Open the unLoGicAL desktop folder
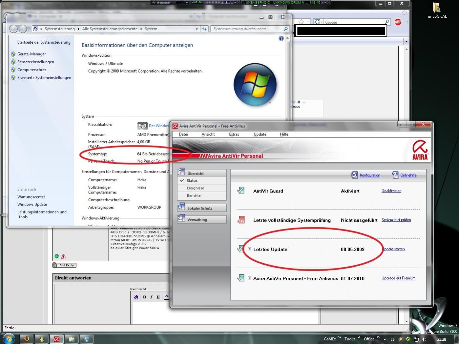 437,10
